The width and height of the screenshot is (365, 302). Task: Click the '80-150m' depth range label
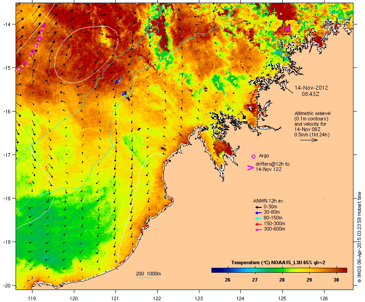point(273,218)
